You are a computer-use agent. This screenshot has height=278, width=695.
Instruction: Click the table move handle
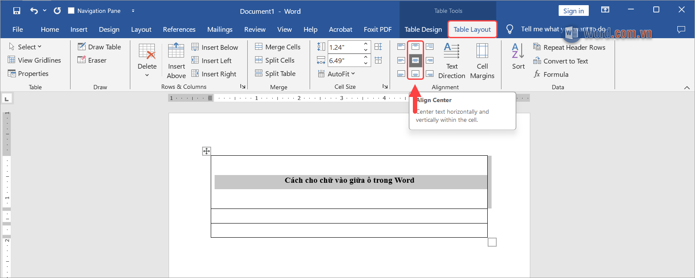tap(206, 151)
